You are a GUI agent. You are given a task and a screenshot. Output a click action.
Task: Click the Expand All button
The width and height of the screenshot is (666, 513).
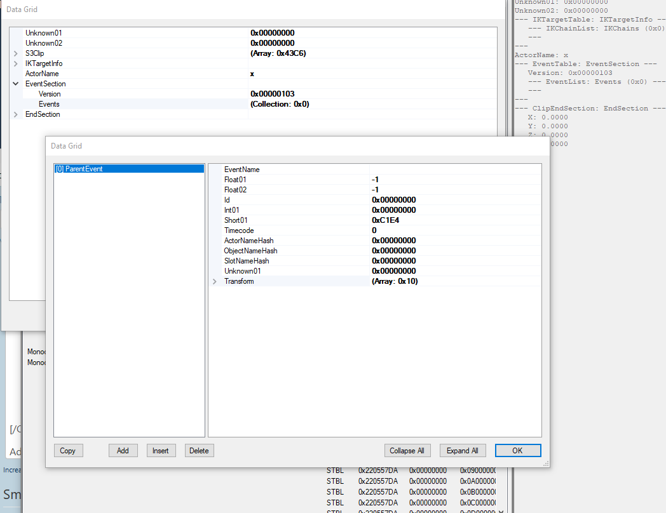pyautogui.click(x=462, y=451)
